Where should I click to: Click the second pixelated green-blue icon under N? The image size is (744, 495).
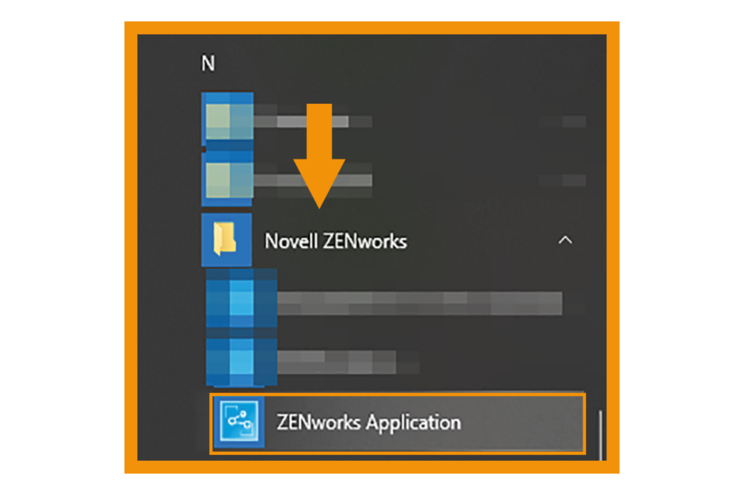pyautogui.click(x=228, y=180)
